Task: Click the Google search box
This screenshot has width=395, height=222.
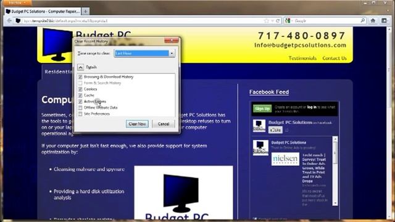Action: pyautogui.click(x=326, y=20)
